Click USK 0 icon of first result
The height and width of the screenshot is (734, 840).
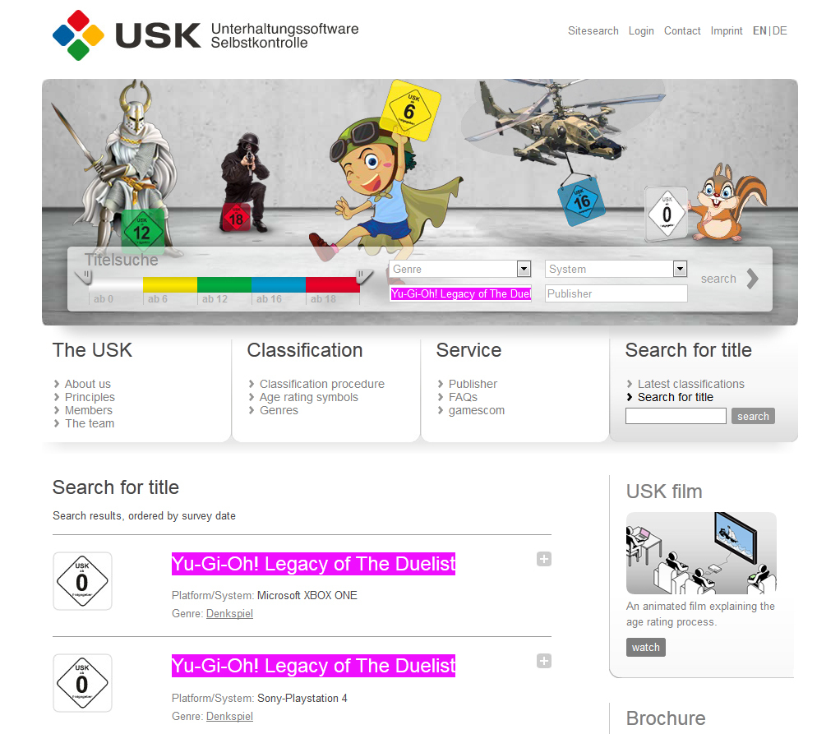tap(82, 581)
